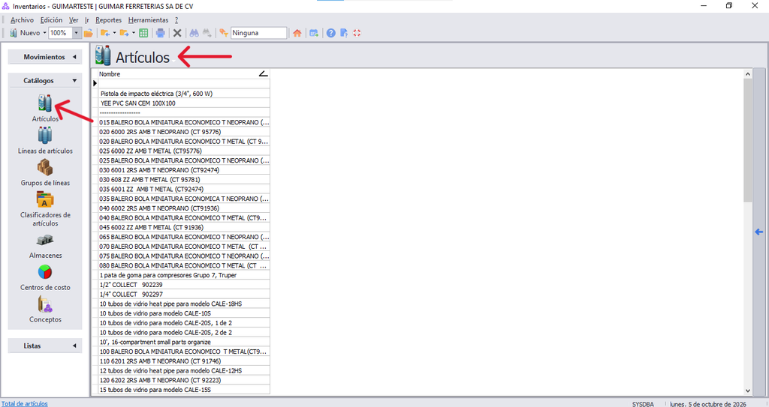Open the Nuevo dropdown arrow
Image resolution: width=769 pixels, height=407 pixels.
44,33
